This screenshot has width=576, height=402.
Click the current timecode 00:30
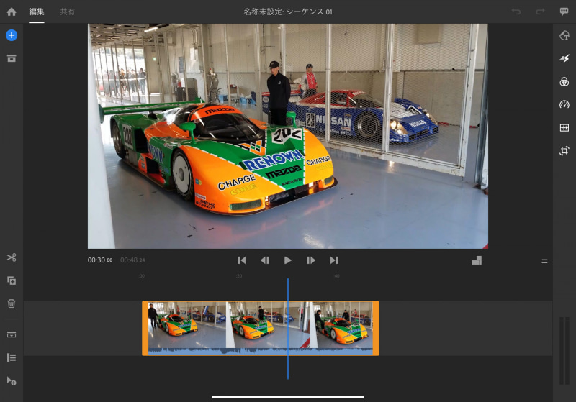100,260
